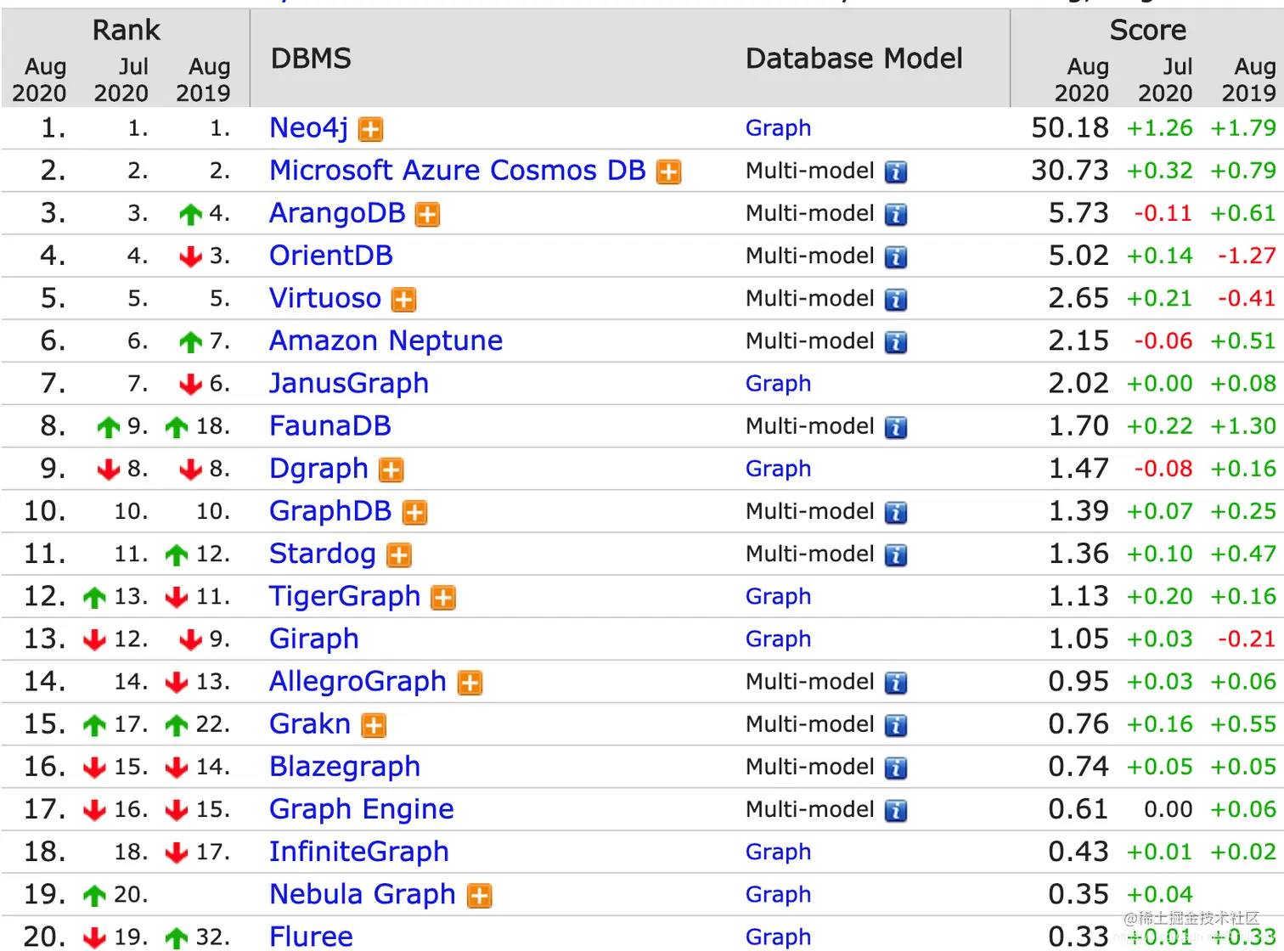Open the InfiniteGraph link

pos(358,852)
